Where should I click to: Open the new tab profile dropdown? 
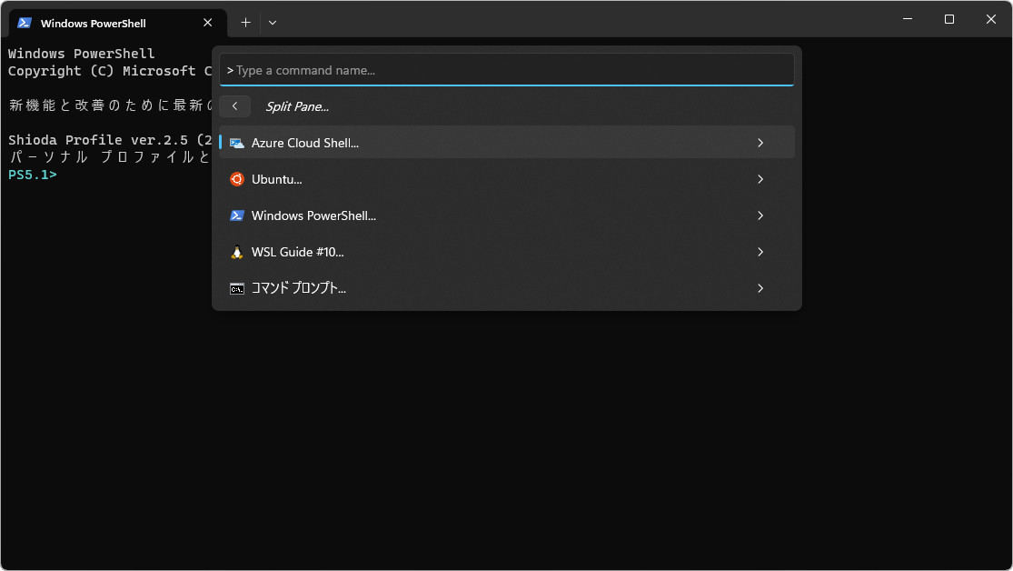pos(273,23)
